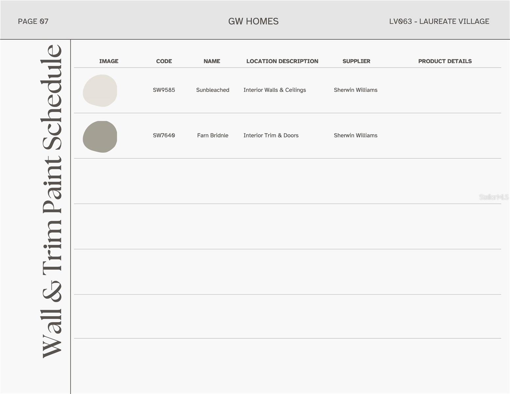Click the SUPPLIER column header
Image resolution: width=510 pixels, height=394 pixels.
[356, 61]
